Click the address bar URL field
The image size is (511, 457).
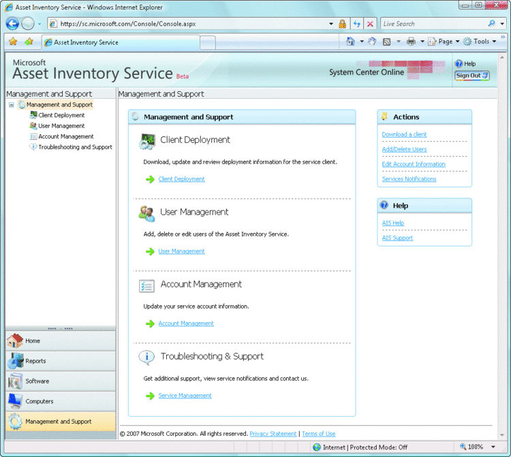click(189, 24)
